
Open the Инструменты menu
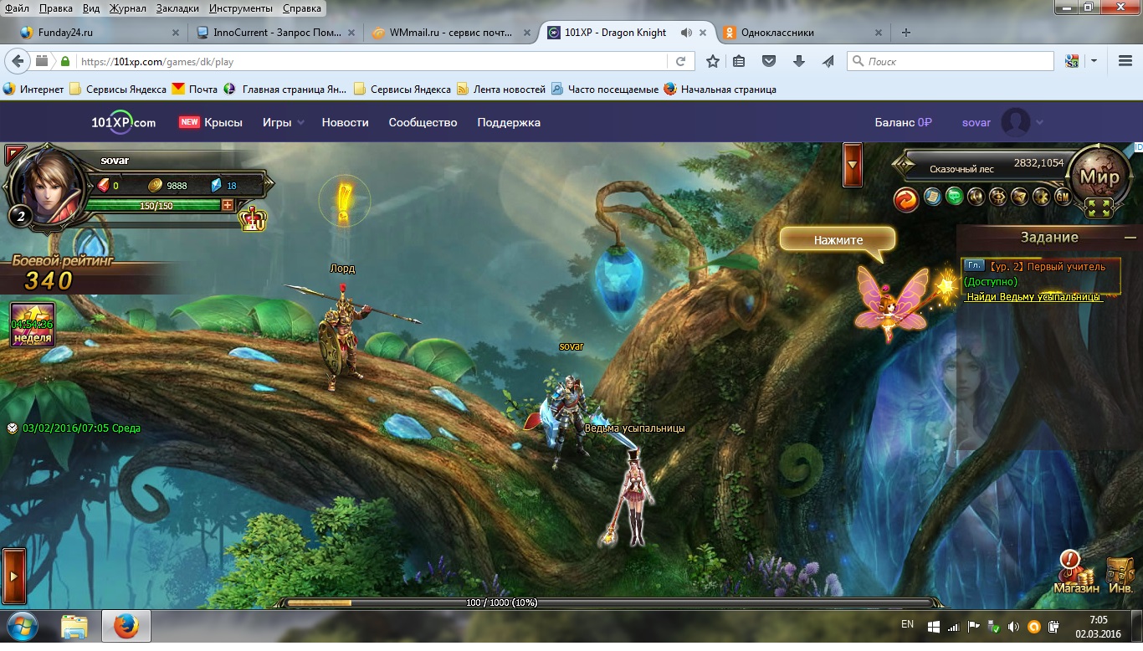tap(241, 8)
